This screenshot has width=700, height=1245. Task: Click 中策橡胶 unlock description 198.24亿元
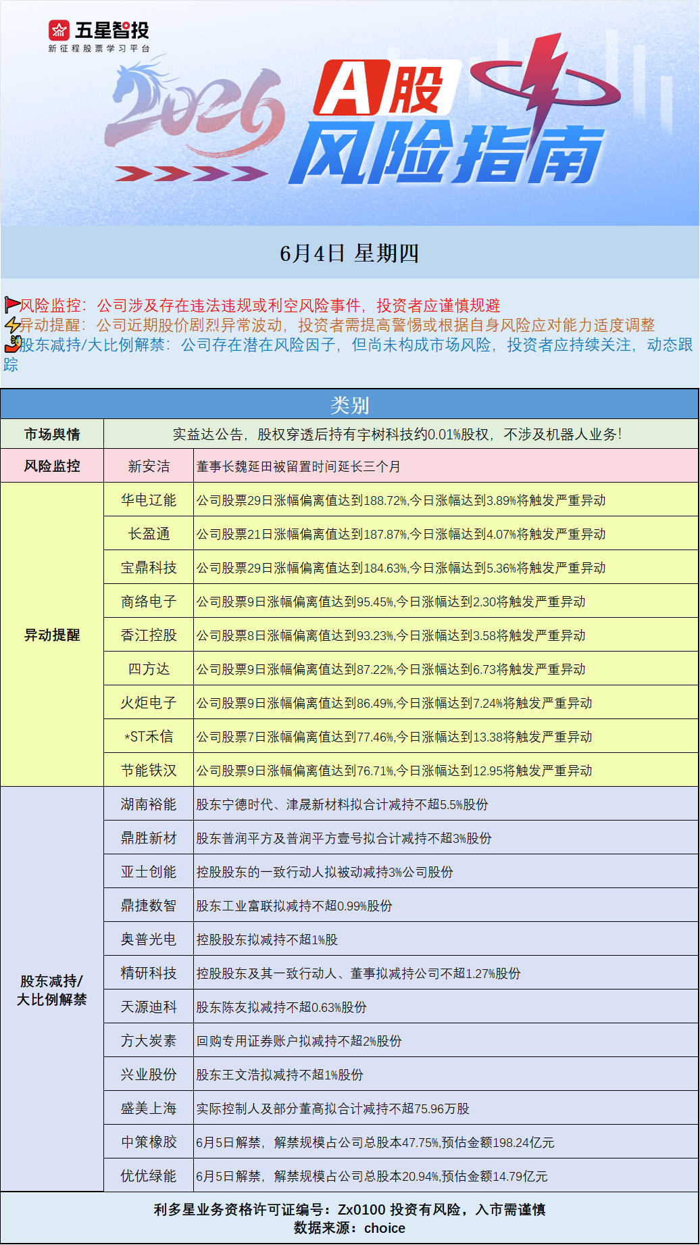375,1142
